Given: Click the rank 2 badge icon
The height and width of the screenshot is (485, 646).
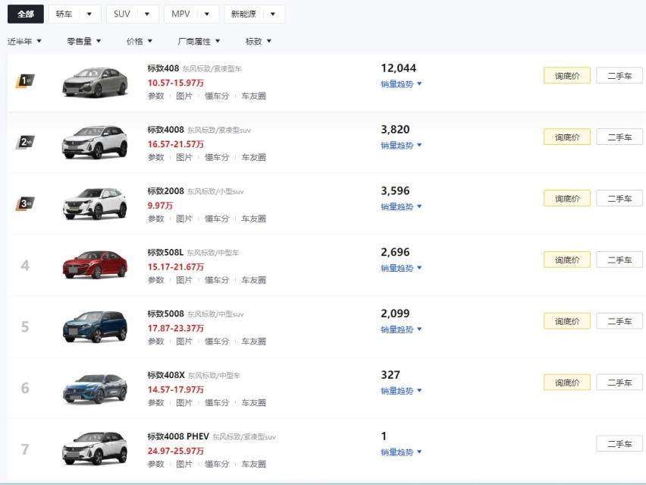Looking at the screenshot, I should click(25, 142).
